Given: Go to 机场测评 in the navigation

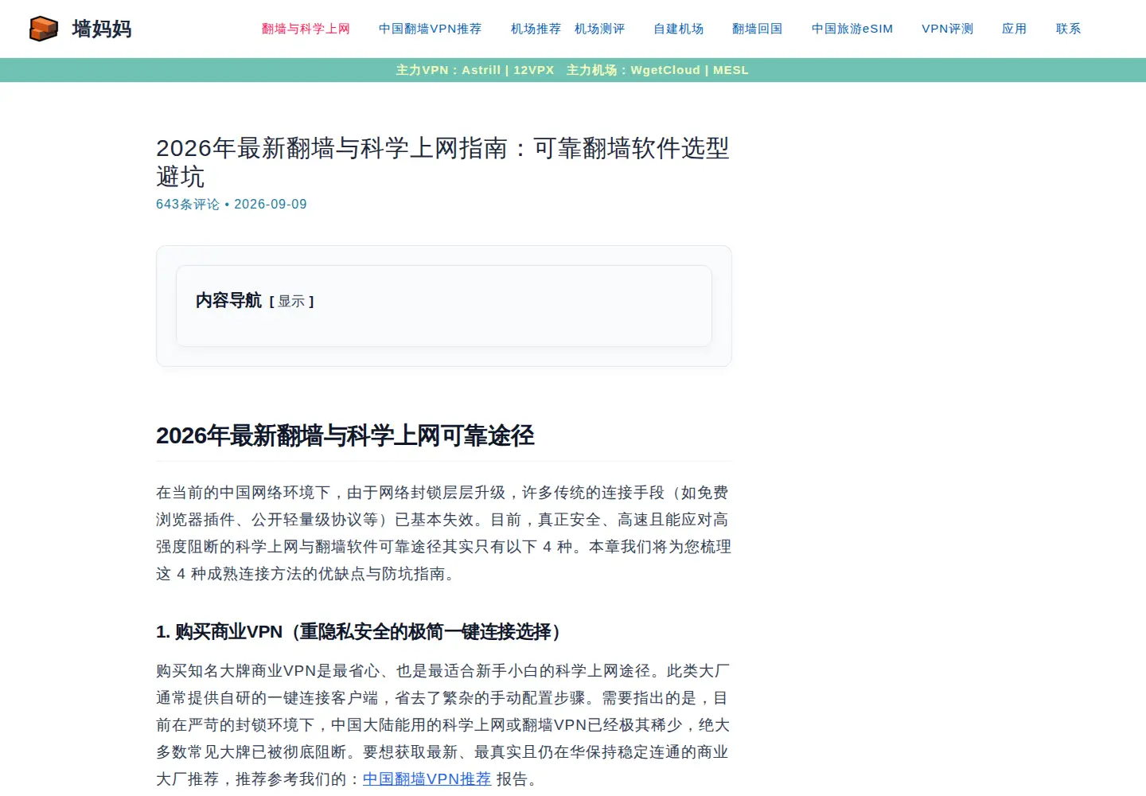Looking at the screenshot, I should click(600, 29).
